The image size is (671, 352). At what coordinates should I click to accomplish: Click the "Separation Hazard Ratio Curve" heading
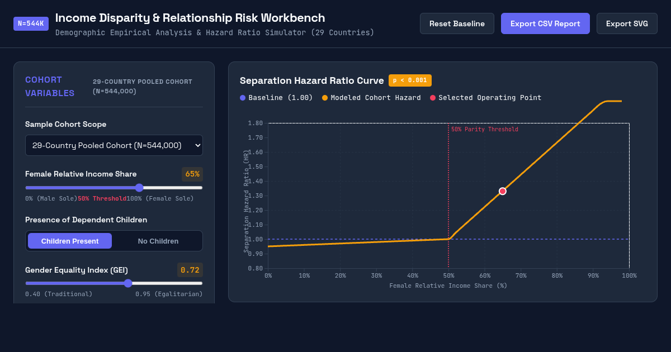[x=312, y=80]
